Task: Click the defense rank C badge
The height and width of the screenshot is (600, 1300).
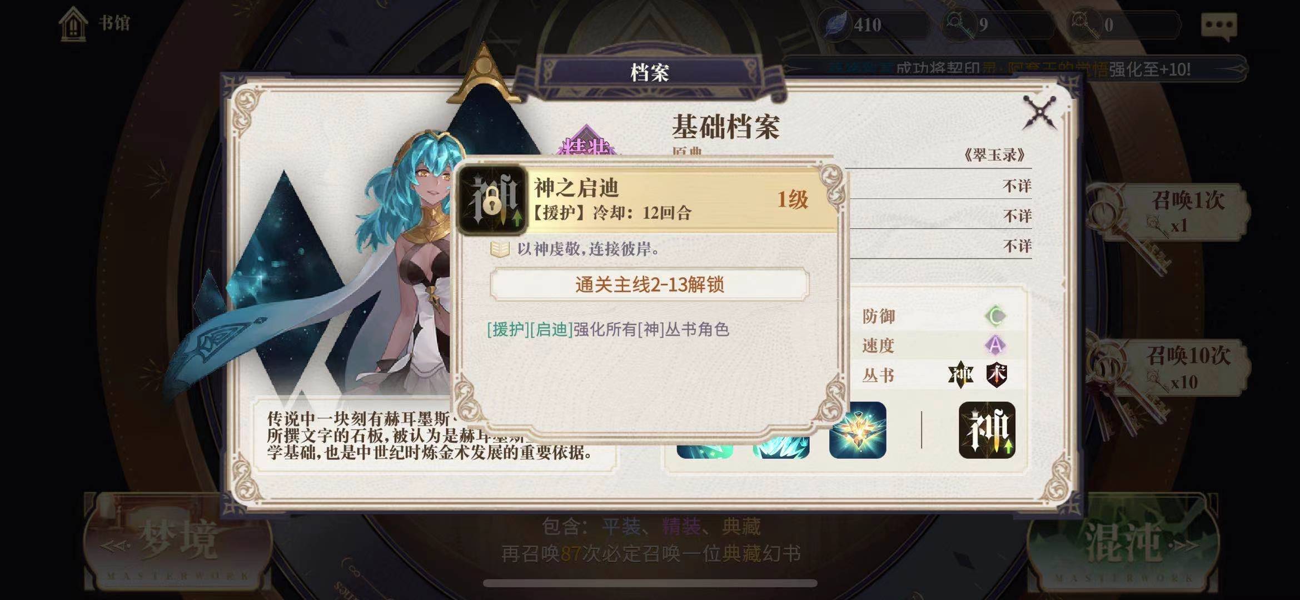Action: point(995,316)
